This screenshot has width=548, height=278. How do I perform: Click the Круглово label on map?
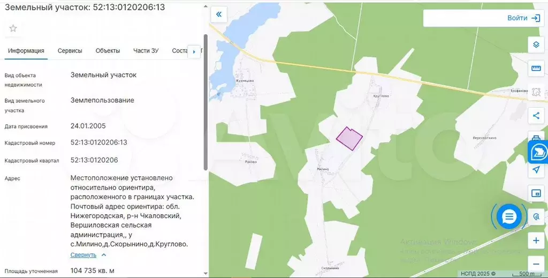pyautogui.click(x=381, y=96)
